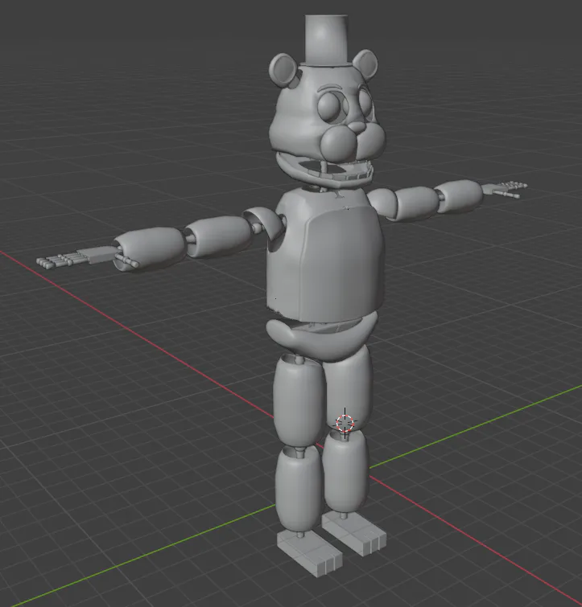Select the ear at the screen-left side of the head

[x=283, y=70]
